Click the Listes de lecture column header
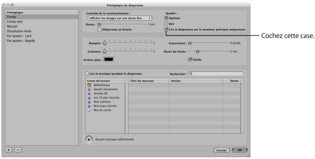 click(105, 81)
